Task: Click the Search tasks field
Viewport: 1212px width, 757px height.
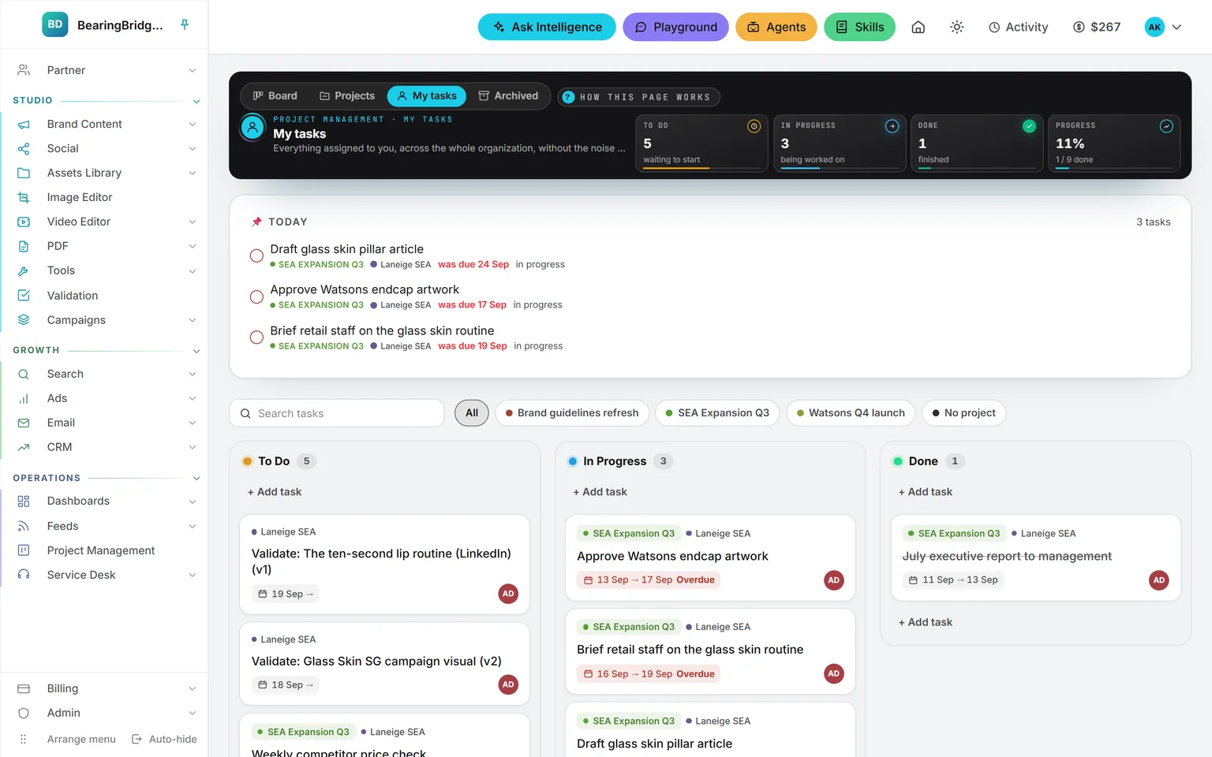Action: (x=337, y=413)
